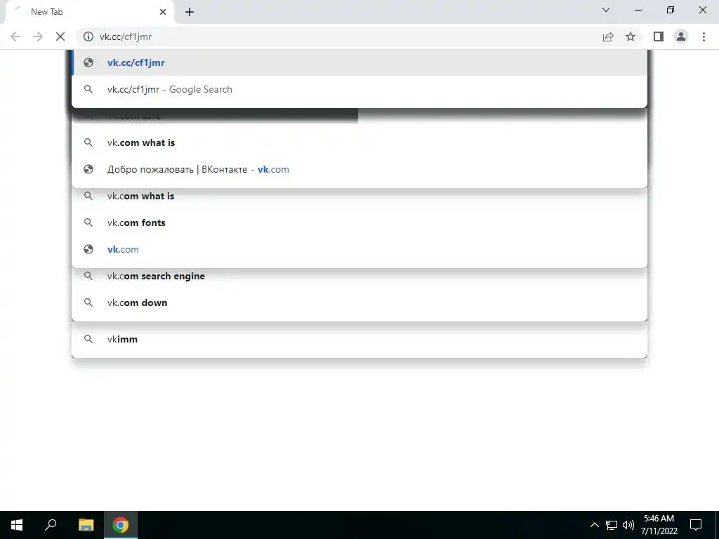
Task: Choose first "vk.com what is" suggestion
Action: click(x=359, y=142)
